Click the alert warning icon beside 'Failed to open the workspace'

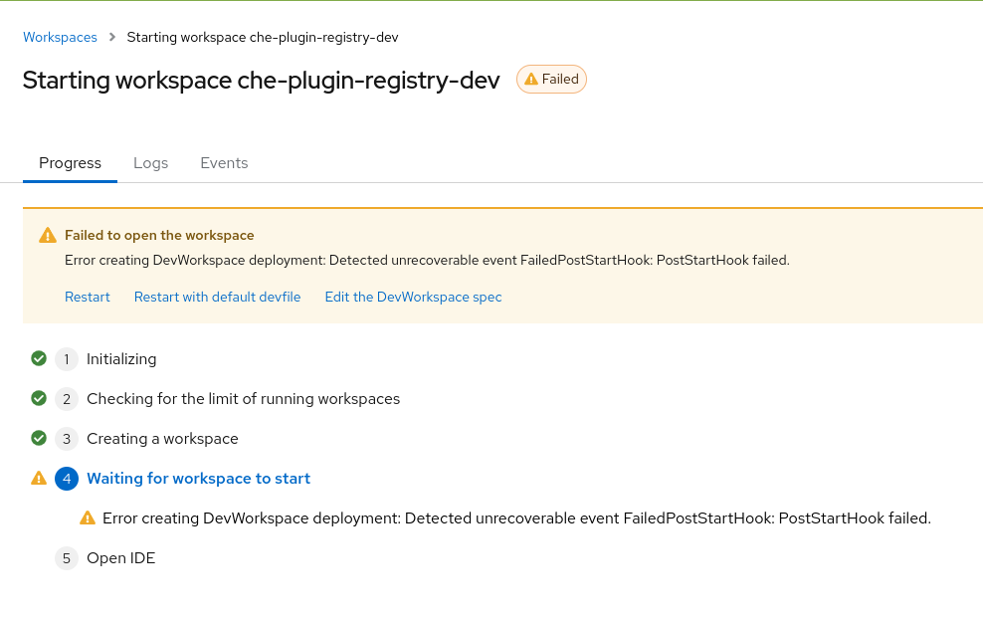(48, 236)
